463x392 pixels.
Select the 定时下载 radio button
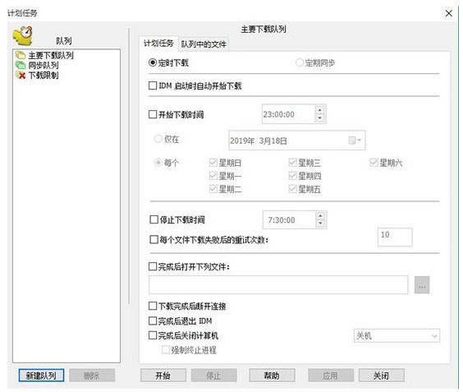[x=153, y=62]
